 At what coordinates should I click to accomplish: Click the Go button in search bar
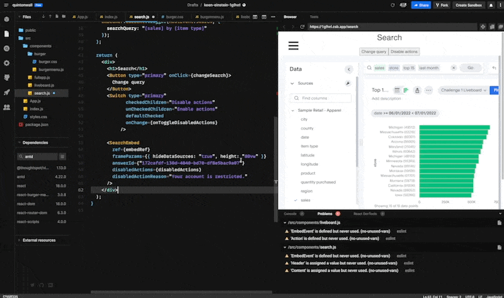tap(471, 68)
